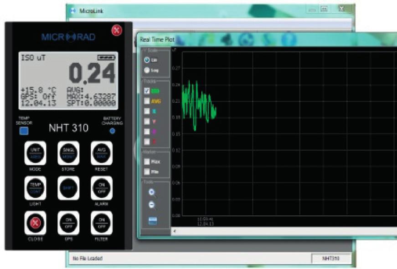Image resolution: width=397 pixels, height=269 pixels.
Task: Click the NHT310 status bar field
Action: tap(331, 259)
